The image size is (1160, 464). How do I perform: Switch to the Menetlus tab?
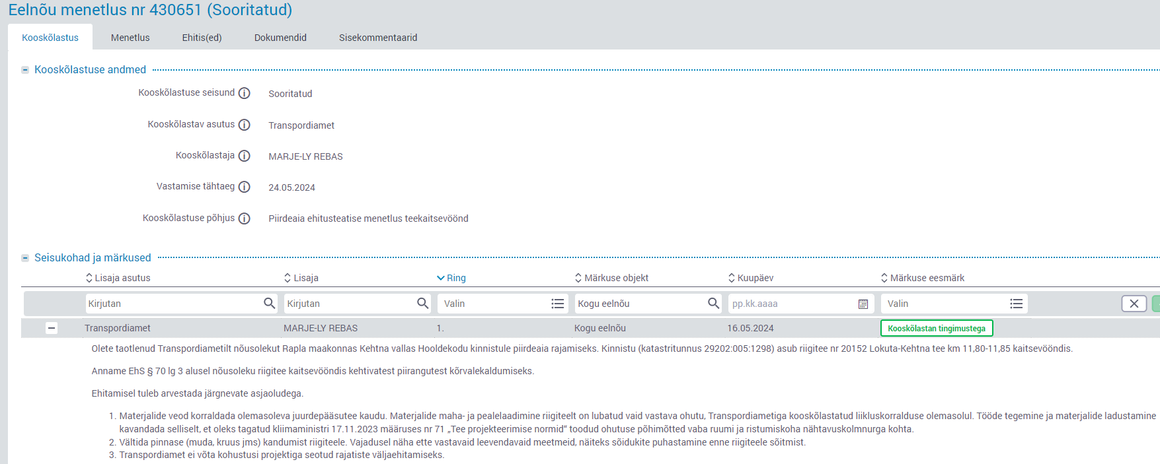click(130, 38)
